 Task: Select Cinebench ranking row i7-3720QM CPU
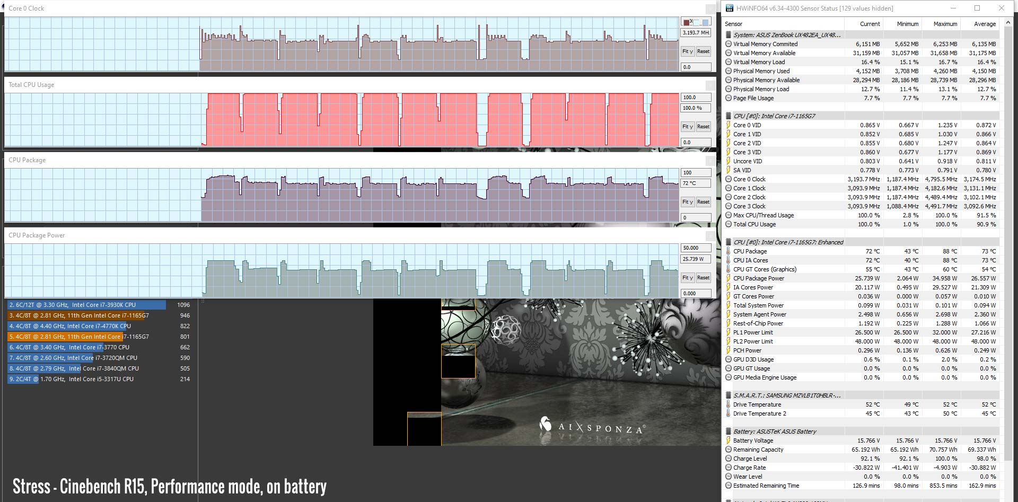click(x=99, y=358)
